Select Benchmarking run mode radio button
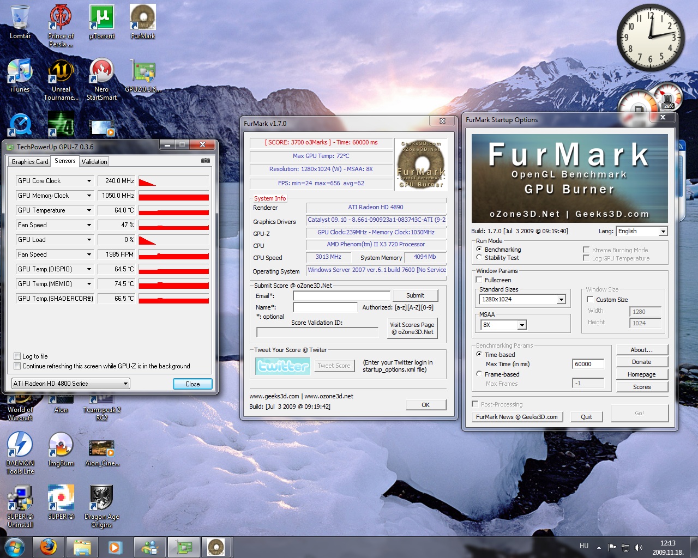This screenshot has width=698, height=558. pos(479,249)
